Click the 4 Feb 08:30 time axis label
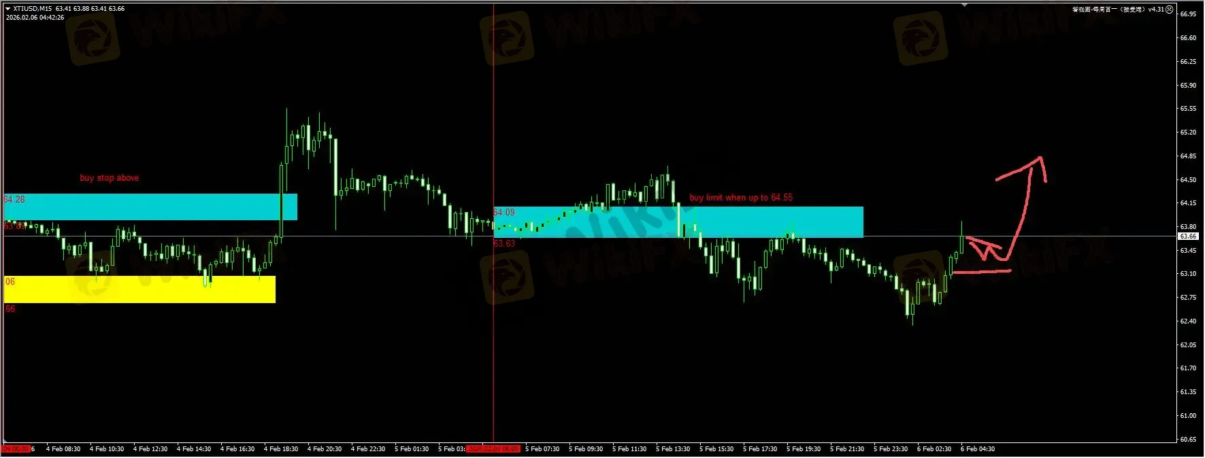Image resolution: width=1205 pixels, height=458 pixels. point(63,449)
